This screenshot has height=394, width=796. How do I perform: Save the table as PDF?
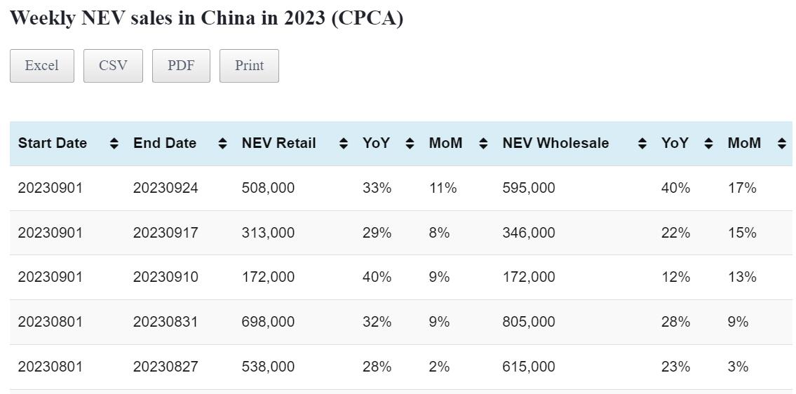pyautogui.click(x=181, y=66)
